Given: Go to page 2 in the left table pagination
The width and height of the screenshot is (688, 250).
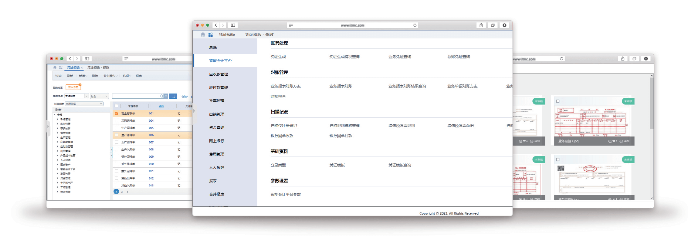Looking at the screenshot, I should click(122, 192).
